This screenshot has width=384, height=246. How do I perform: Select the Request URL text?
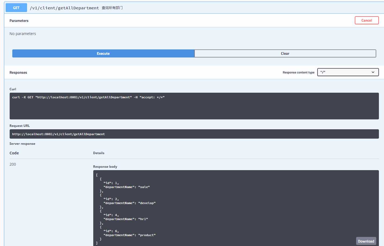pyautogui.click(x=58, y=134)
